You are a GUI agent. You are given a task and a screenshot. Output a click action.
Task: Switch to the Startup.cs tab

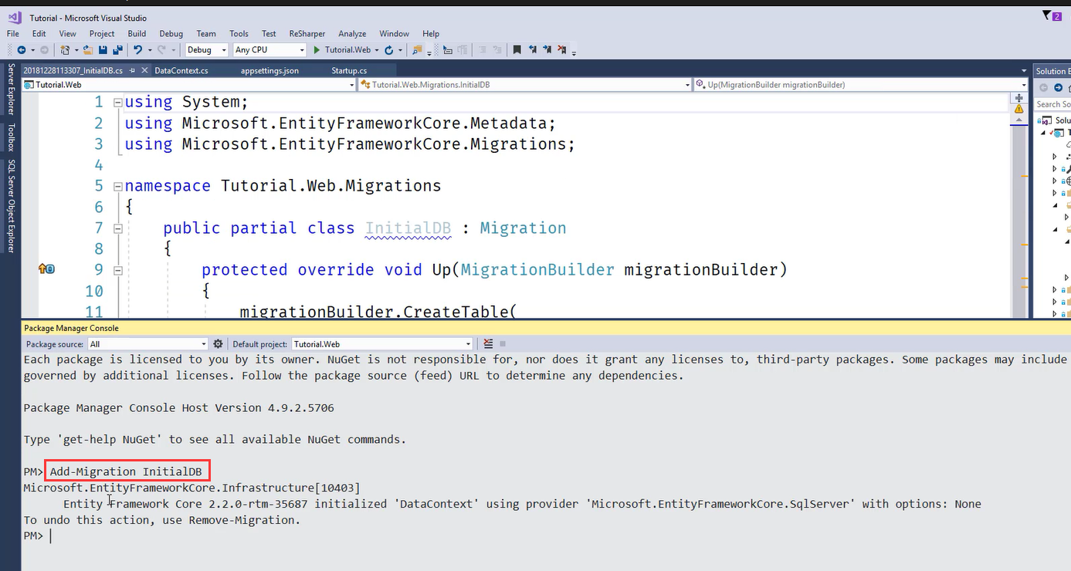(x=349, y=70)
